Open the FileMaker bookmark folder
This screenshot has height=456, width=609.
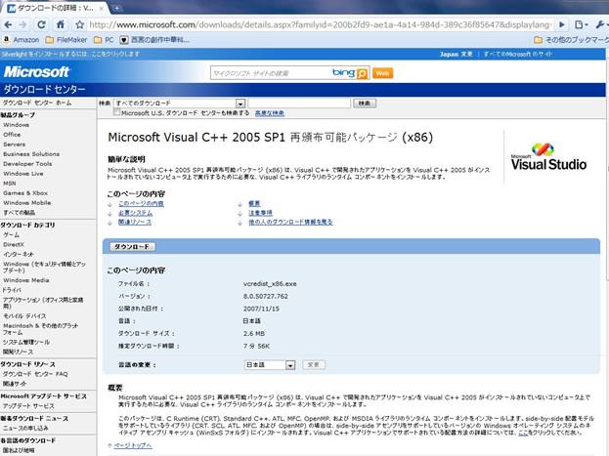click(66, 40)
